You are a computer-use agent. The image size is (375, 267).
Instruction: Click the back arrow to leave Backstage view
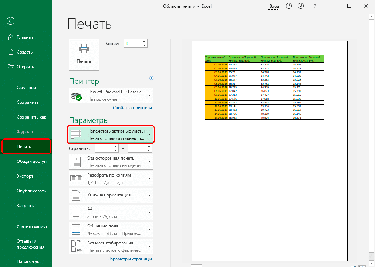[x=10, y=21]
